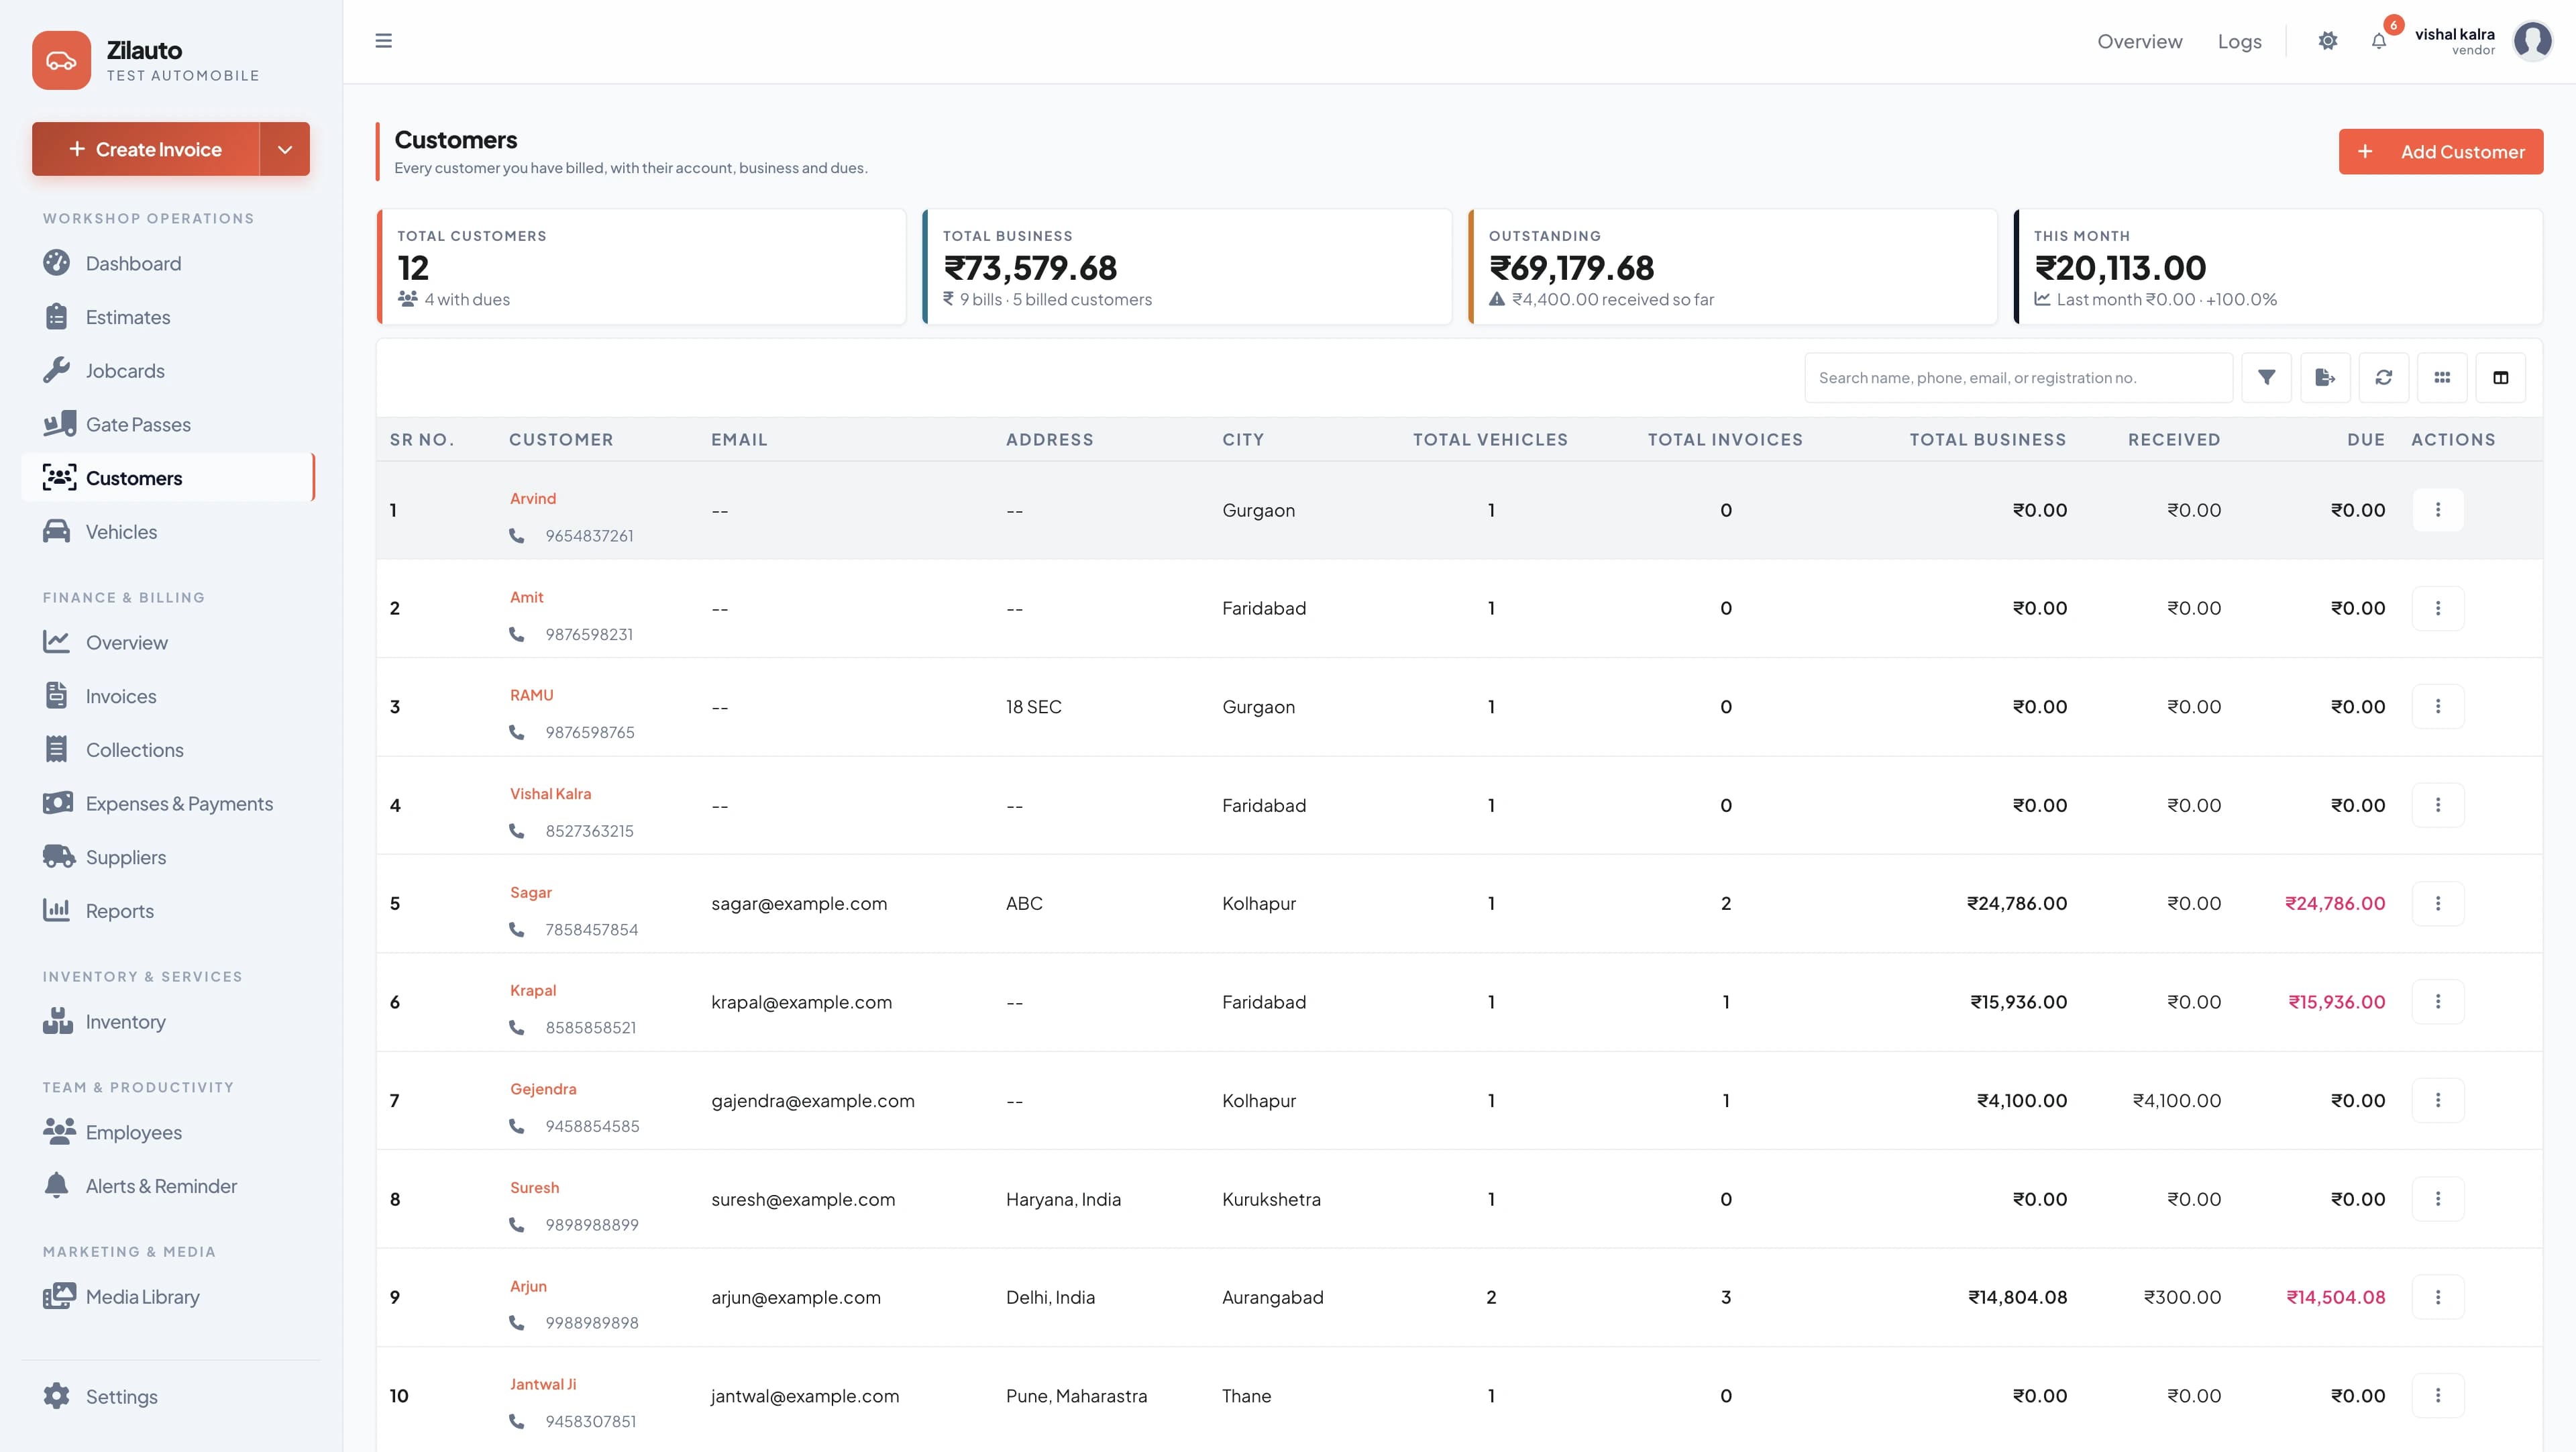Open customer Arvind's name link
The image size is (2576, 1452).
click(533, 498)
